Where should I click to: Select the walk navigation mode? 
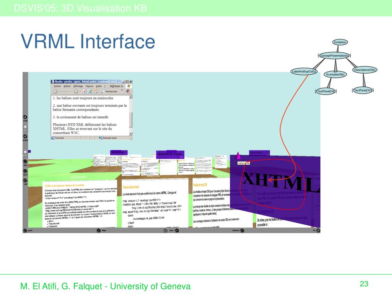25,117
